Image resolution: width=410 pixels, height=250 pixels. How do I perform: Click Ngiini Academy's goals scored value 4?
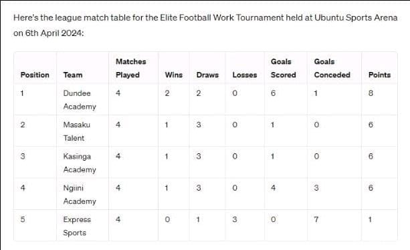point(274,188)
